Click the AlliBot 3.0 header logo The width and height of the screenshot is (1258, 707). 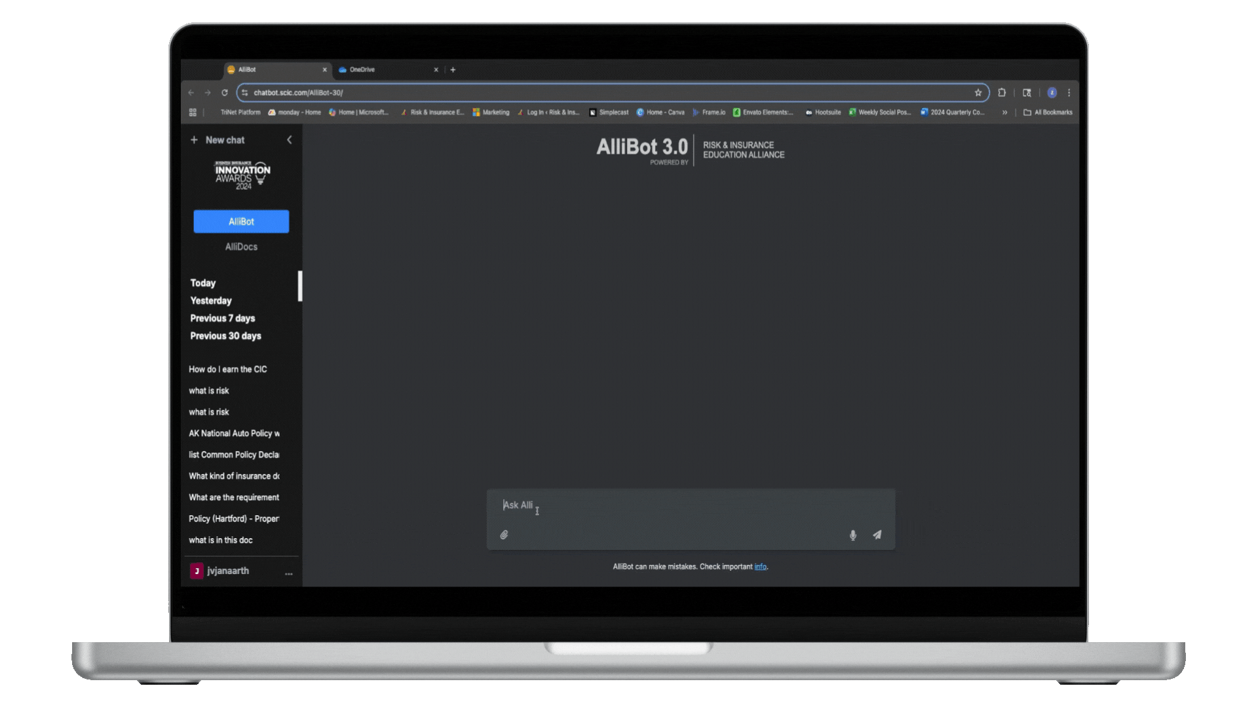click(690, 151)
